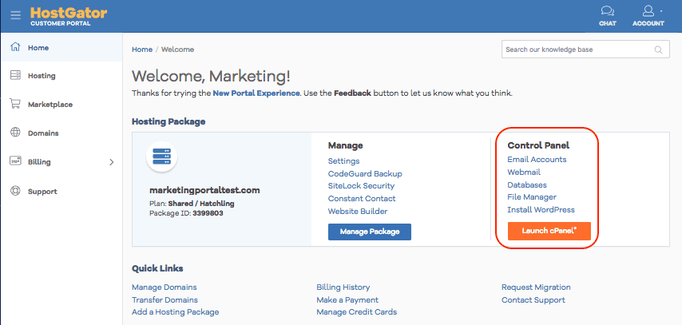Viewport: 682px width, 325px height.
Task: Open File Manager link
Action: 532,197
